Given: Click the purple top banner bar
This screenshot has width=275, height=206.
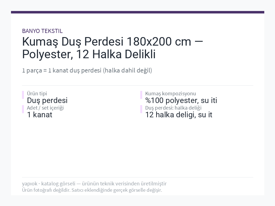Looking at the screenshot, I should pos(137,12).
